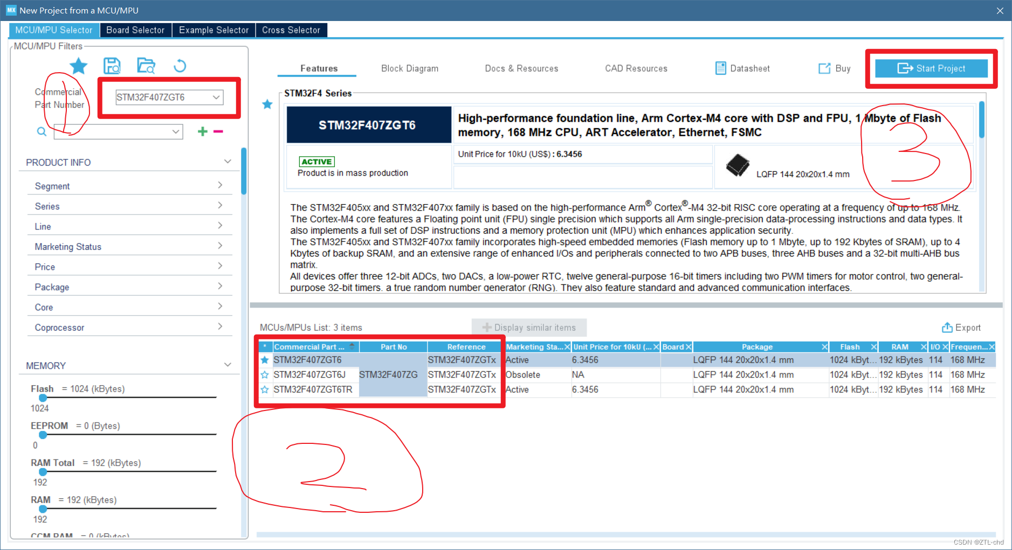
Task: Click the green plus add filter icon
Action: 203,131
